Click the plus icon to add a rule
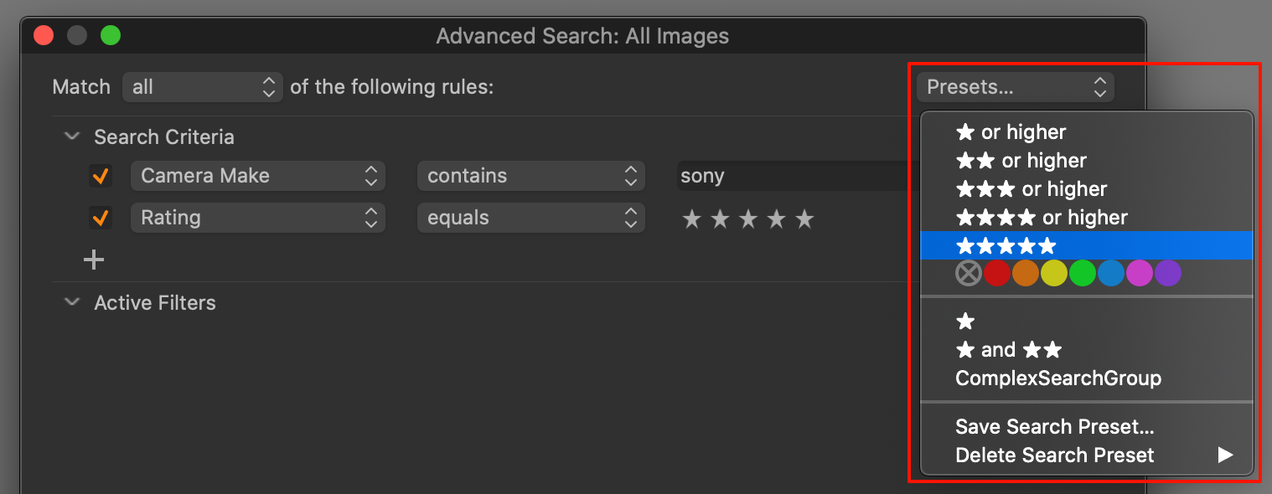Image resolution: width=1272 pixels, height=494 pixels. [x=94, y=260]
